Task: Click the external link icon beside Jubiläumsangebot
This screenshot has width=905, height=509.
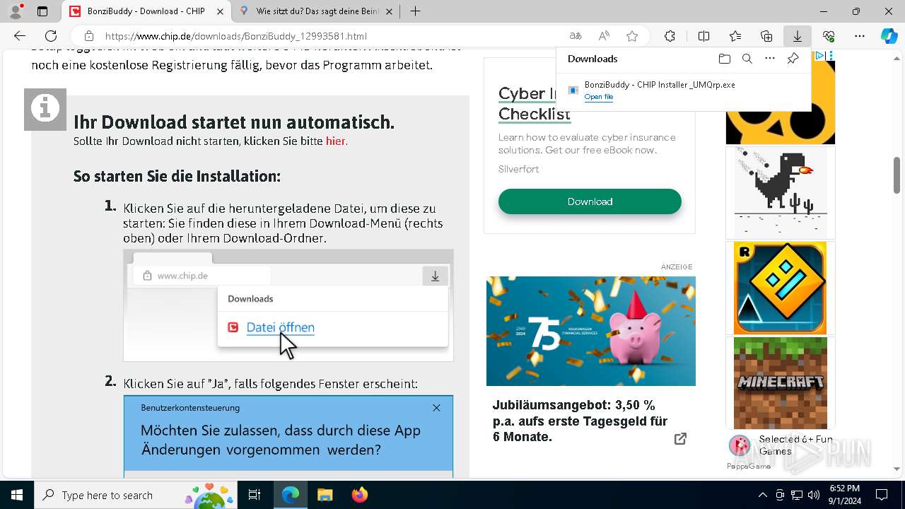Action: click(680, 439)
